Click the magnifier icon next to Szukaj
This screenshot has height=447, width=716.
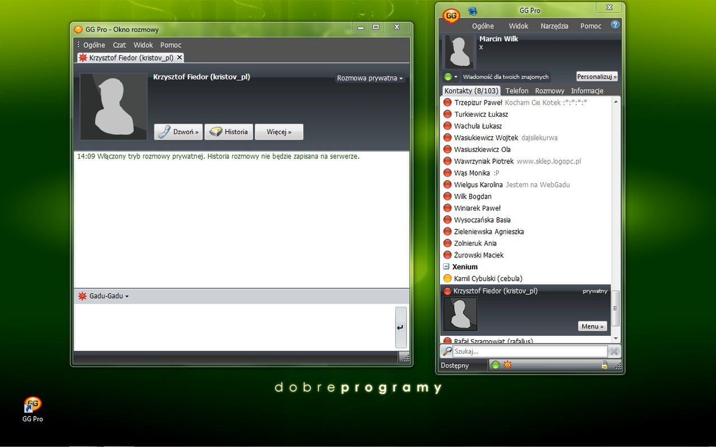446,351
